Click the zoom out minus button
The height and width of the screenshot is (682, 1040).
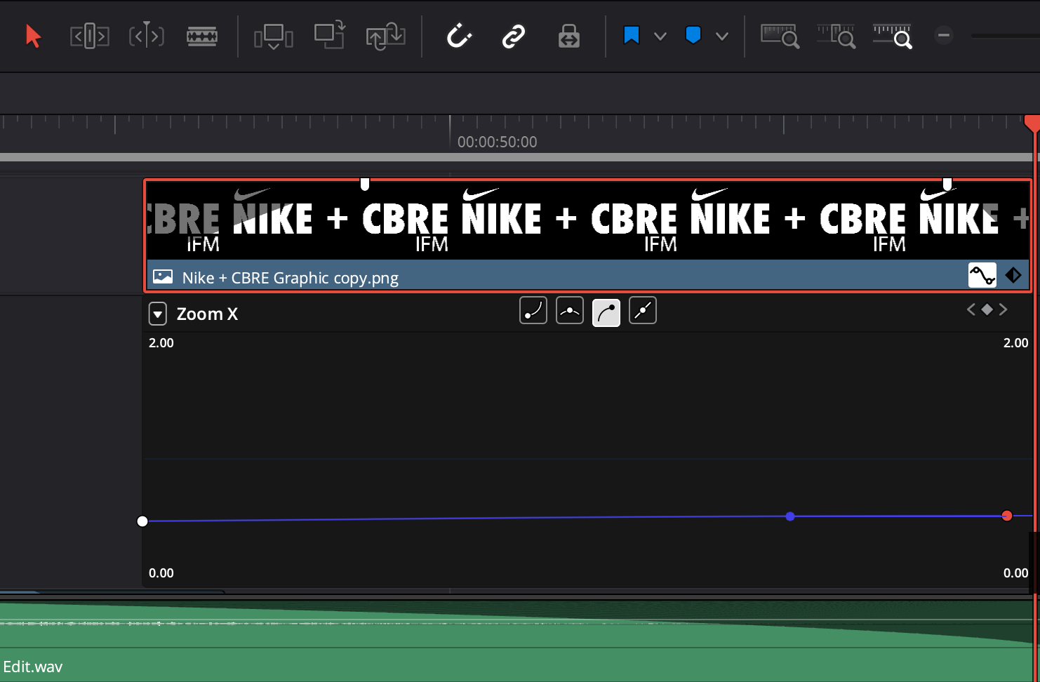click(x=944, y=35)
